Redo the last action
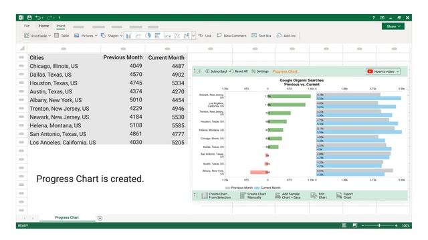The width and height of the screenshot is (428, 240). (49, 18)
